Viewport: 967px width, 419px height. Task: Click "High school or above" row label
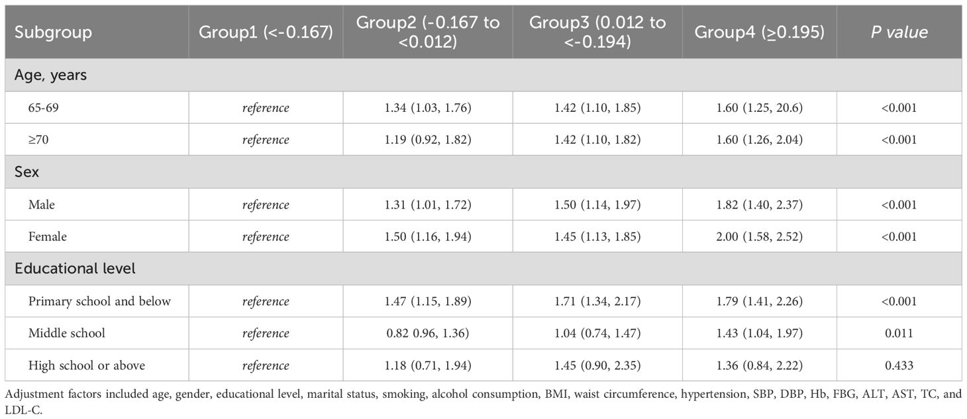tap(86, 365)
